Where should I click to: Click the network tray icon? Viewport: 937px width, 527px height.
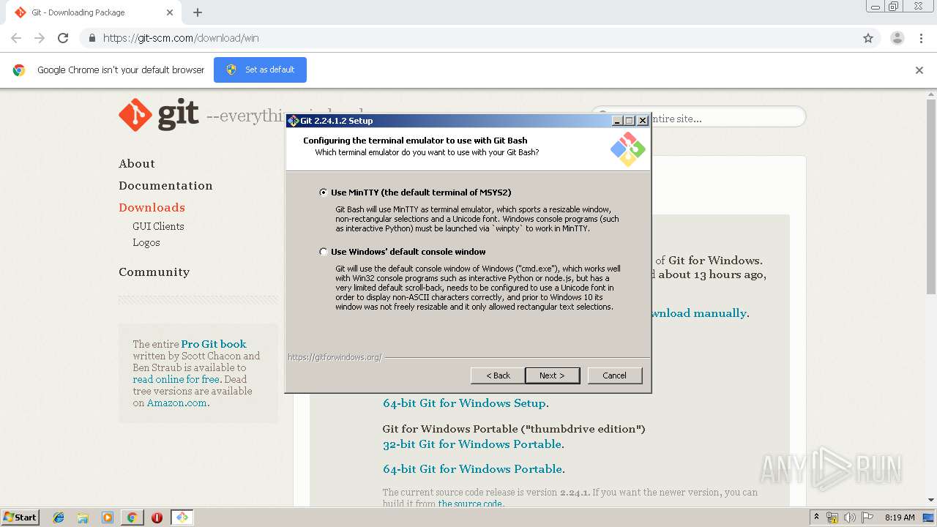[832, 517]
